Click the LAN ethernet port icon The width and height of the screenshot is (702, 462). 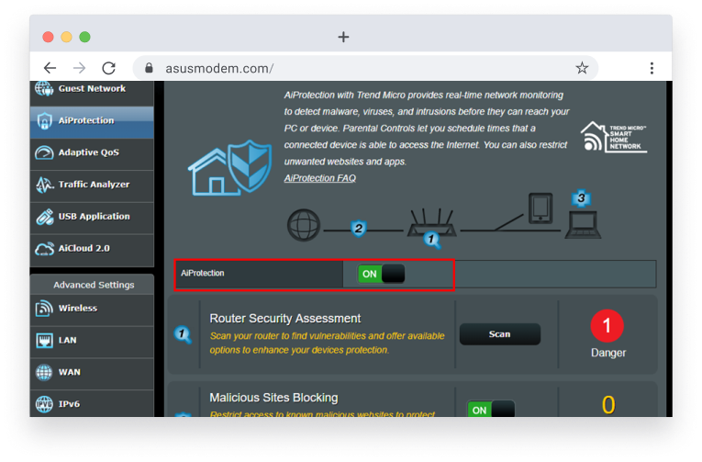click(x=44, y=341)
